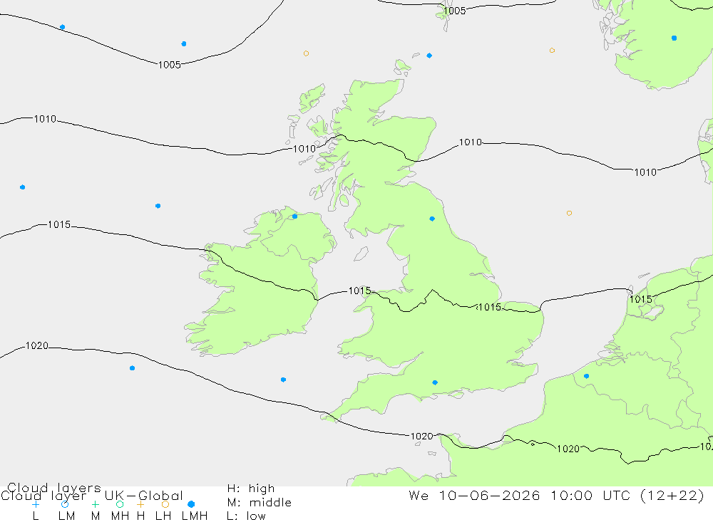713x522 pixels.
Task: Click the orange LH circle legend symbol
Action: [x=165, y=504]
